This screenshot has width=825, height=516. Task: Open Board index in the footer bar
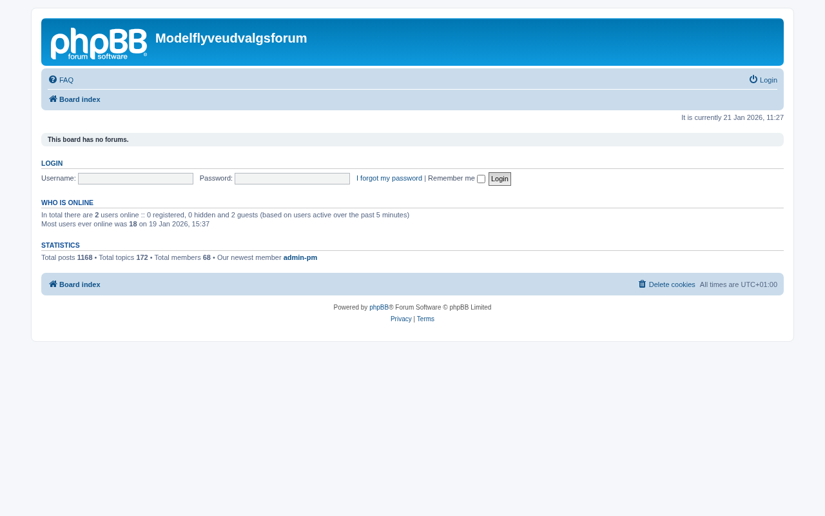point(75,284)
